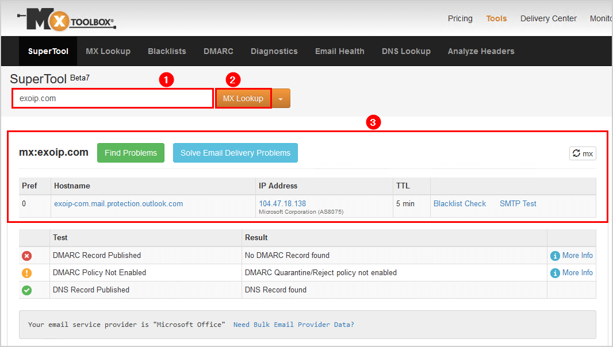The height and width of the screenshot is (347, 613).
Task: Click the MxToolbox logo
Action: tap(67, 20)
